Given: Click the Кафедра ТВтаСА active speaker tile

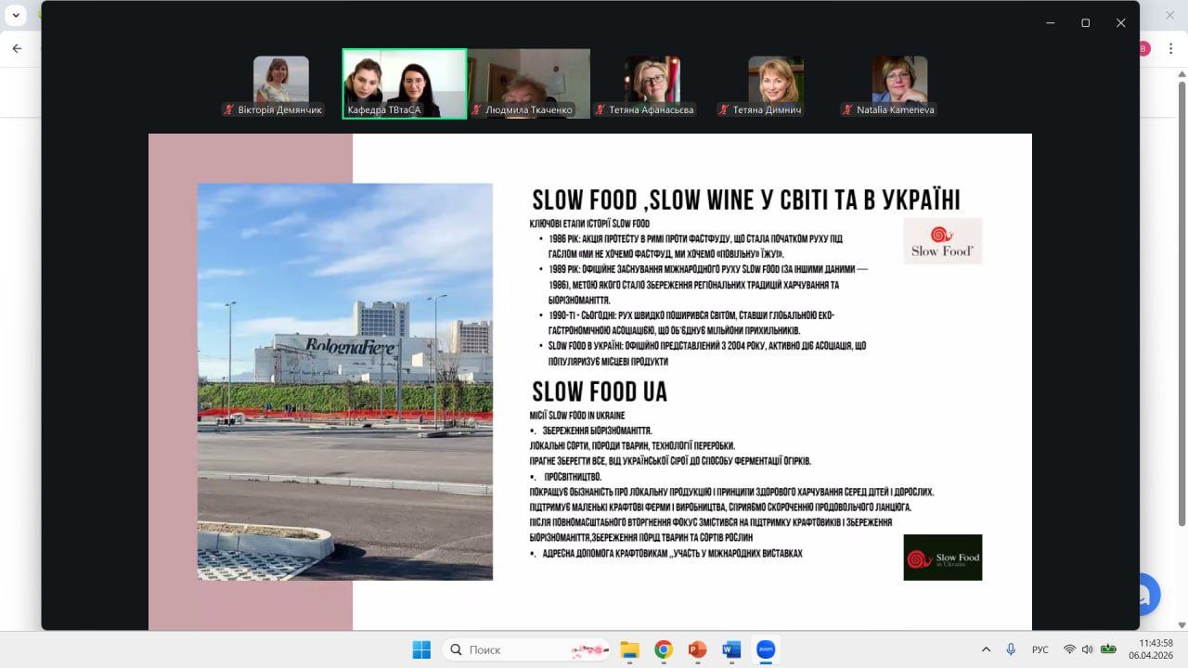Looking at the screenshot, I should [405, 83].
